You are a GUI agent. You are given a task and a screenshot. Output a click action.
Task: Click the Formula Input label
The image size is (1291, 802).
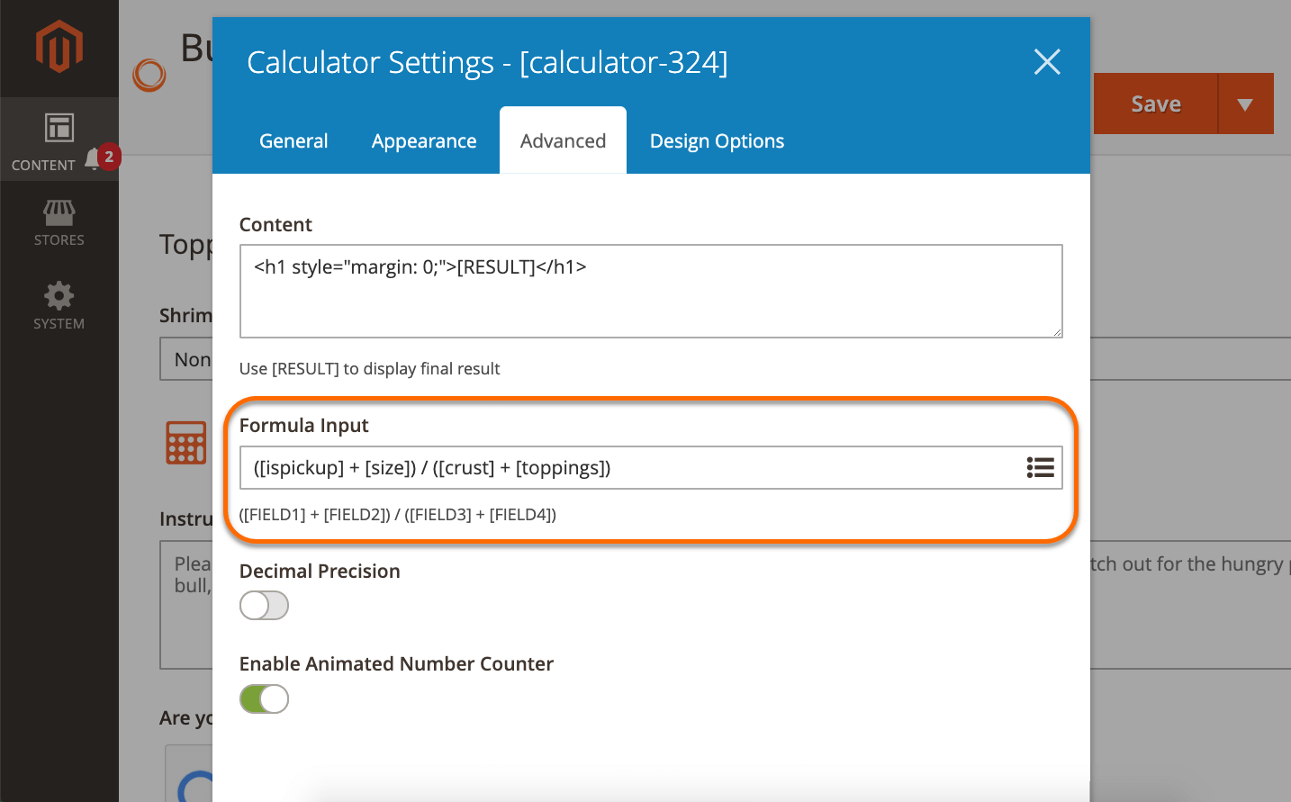304,426
